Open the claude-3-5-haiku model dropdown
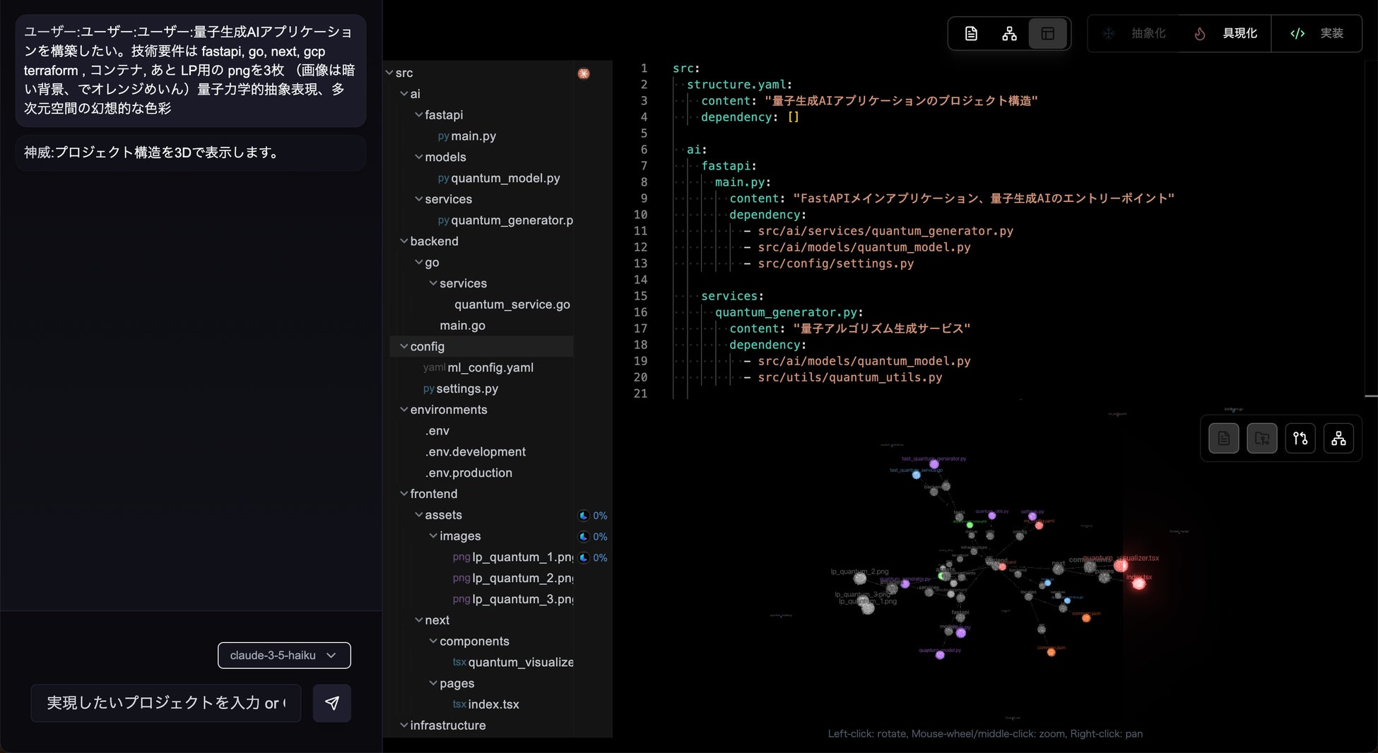The height and width of the screenshot is (753, 1378). pos(284,656)
